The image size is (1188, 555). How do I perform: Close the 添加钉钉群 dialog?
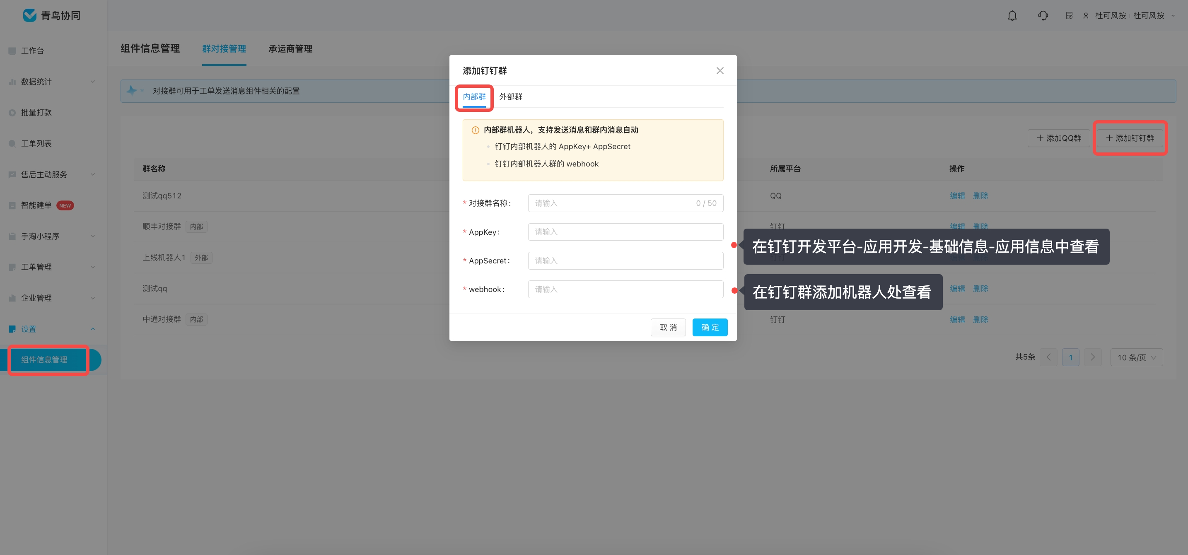click(720, 70)
